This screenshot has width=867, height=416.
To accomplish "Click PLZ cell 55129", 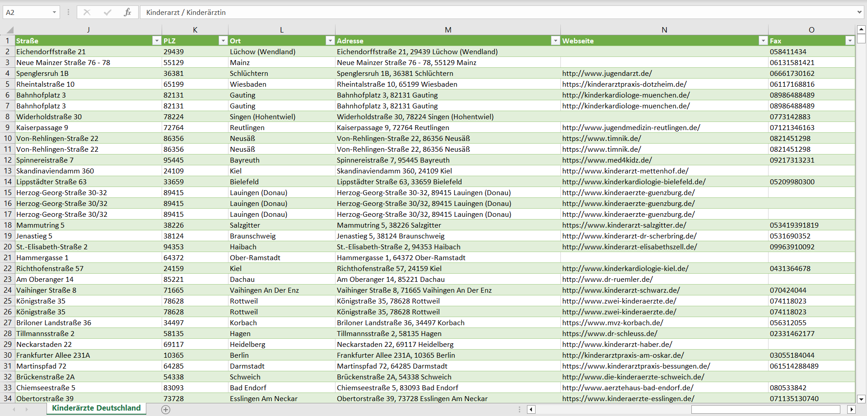I will (x=195, y=62).
